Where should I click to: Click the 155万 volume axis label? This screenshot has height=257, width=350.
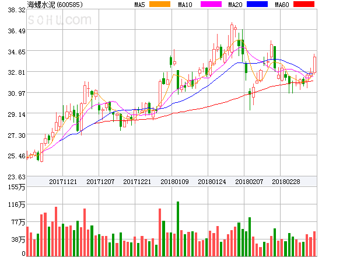pyautogui.click(x=16, y=187)
